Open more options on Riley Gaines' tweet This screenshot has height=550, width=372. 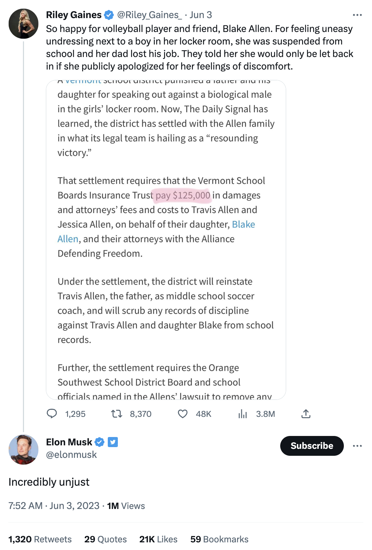[x=357, y=15]
